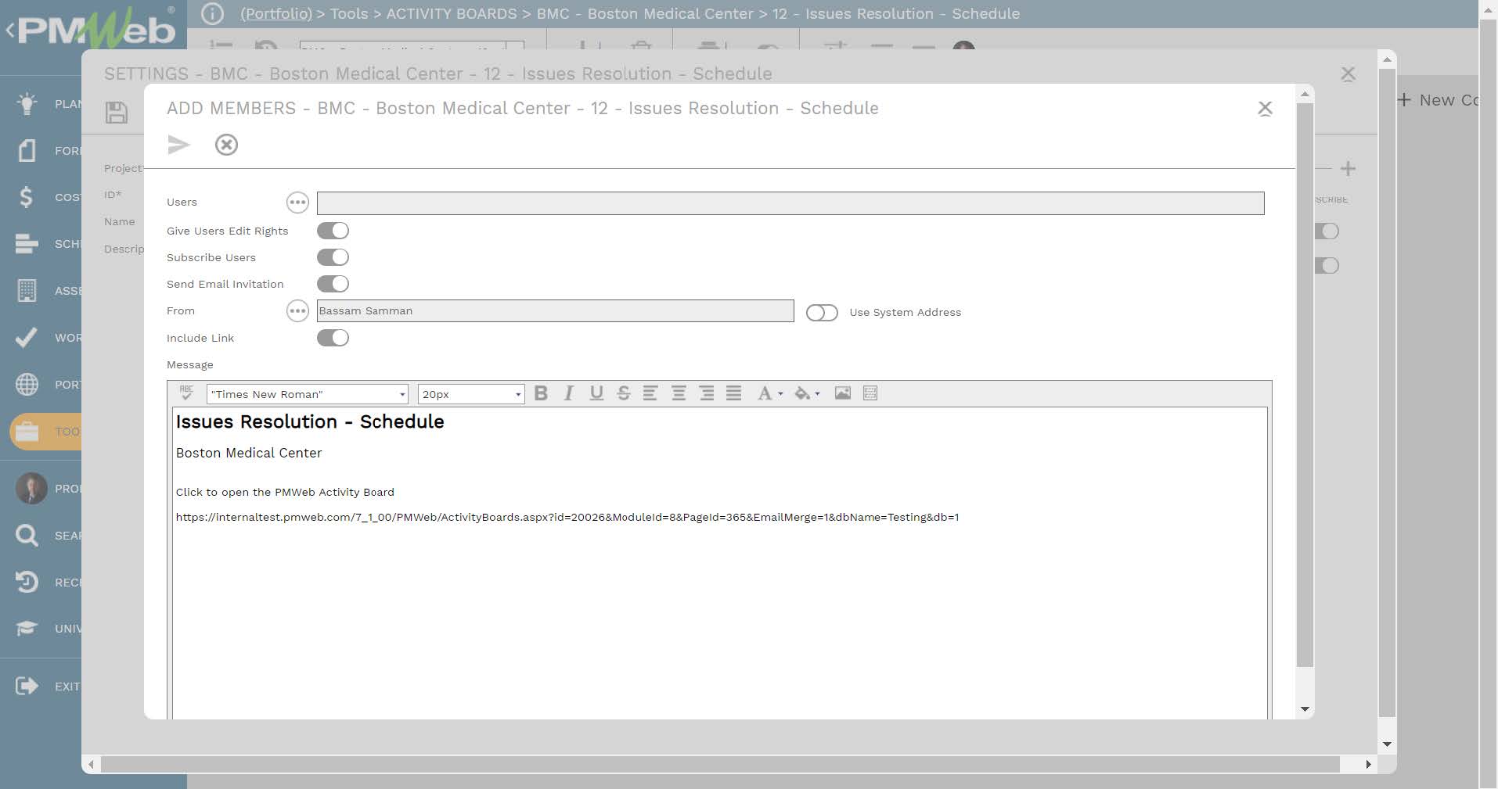The image size is (1498, 789).
Task: Open the From picker ellipsis button
Action: click(x=297, y=311)
